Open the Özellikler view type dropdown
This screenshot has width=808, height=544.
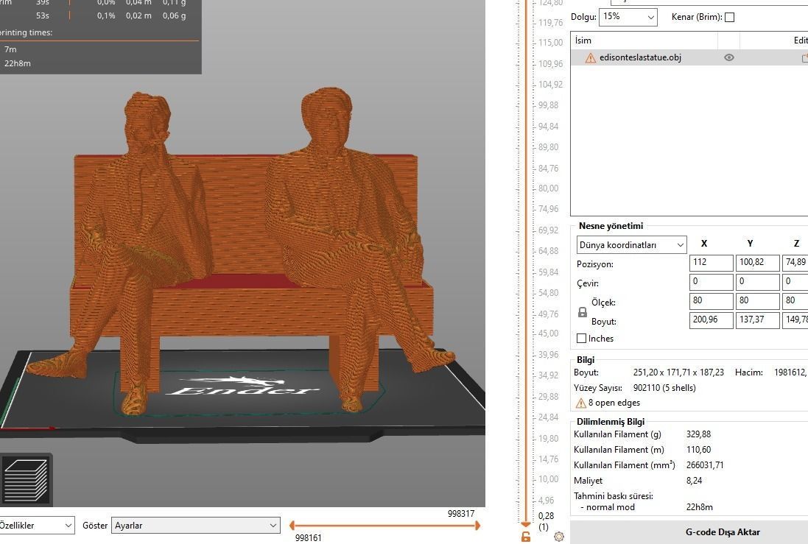tap(36, 526)
